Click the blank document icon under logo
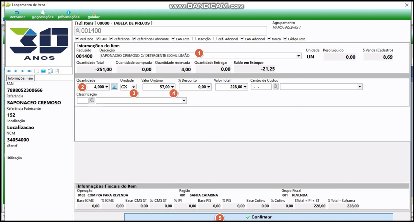The height and width of the screenshot is (222, 414). pyautogui.click(x=37, y=71)
